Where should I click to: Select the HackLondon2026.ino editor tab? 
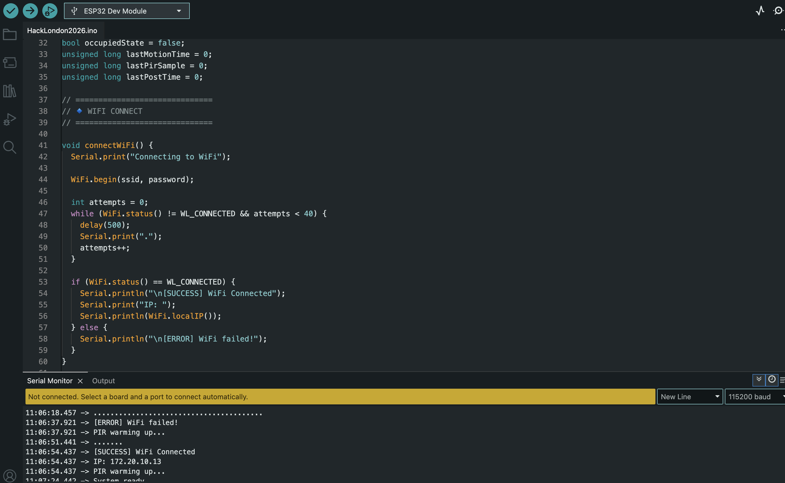pos(62,31)
